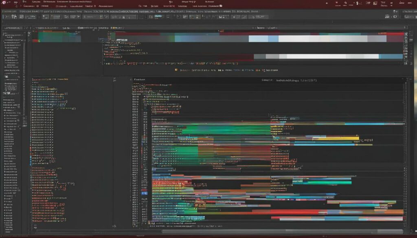
Task: Toggle the red marker in the line gutter
Action: point(145,190)
